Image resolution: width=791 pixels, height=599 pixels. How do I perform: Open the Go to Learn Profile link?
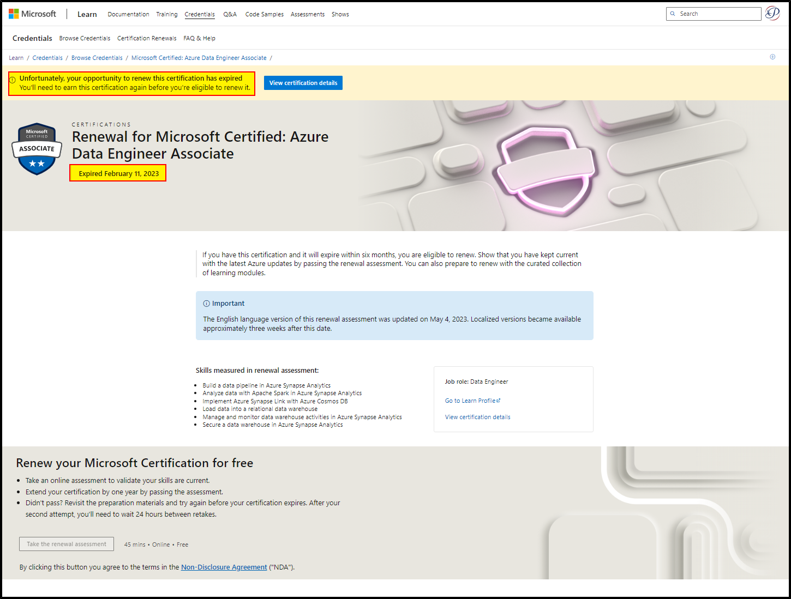pos(472,401)
